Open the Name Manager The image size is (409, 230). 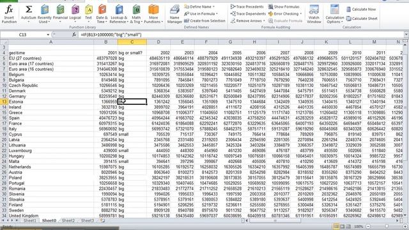tap(174, 14)
